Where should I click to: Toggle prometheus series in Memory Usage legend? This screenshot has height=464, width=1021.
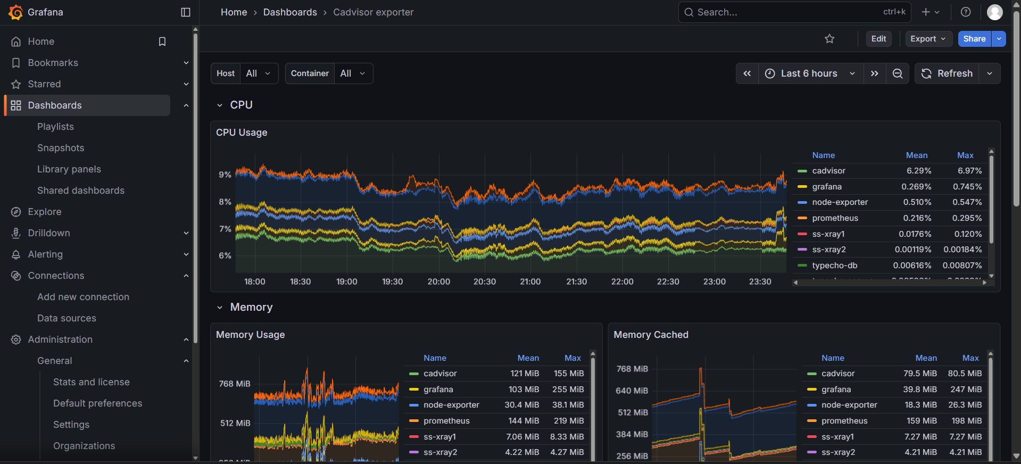pyautogui.click(x=446, y=421)
